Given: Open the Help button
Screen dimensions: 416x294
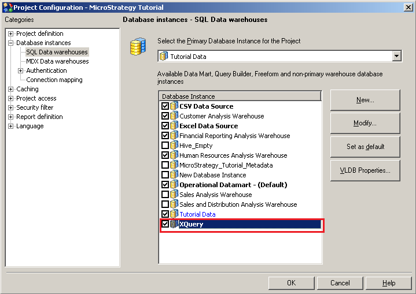Looking at the screenshot, I should (389, 283).
